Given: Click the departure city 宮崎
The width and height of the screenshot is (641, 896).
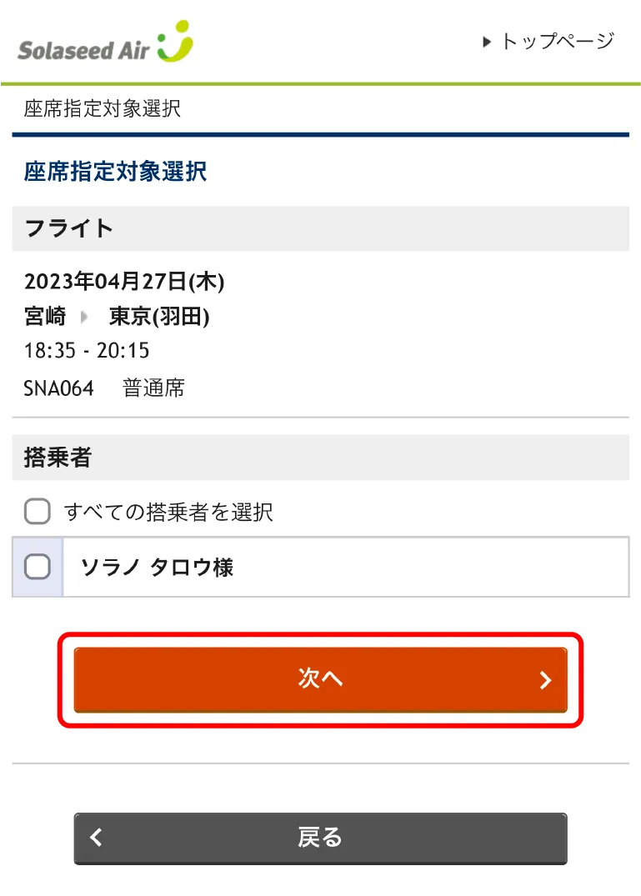Looking at the screenshot, I should tap(45, 317).
